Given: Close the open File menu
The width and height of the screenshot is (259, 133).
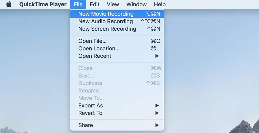Looking at the screenshot, I should point(78,4).
